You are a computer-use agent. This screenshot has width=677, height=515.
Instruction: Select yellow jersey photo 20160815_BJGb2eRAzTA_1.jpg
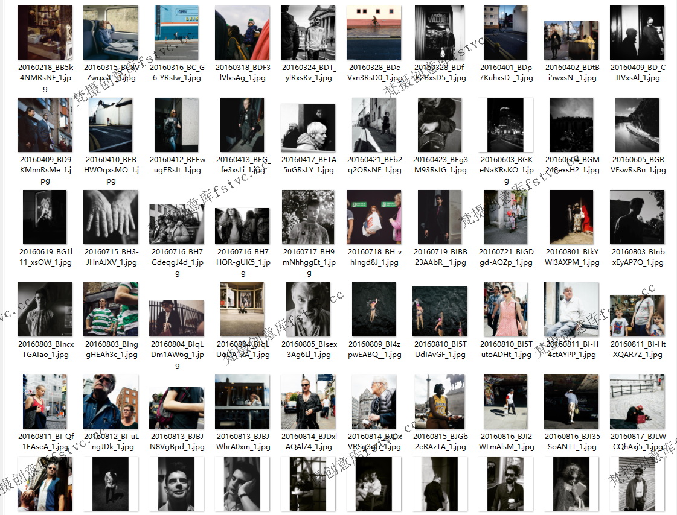coord(440,402)
